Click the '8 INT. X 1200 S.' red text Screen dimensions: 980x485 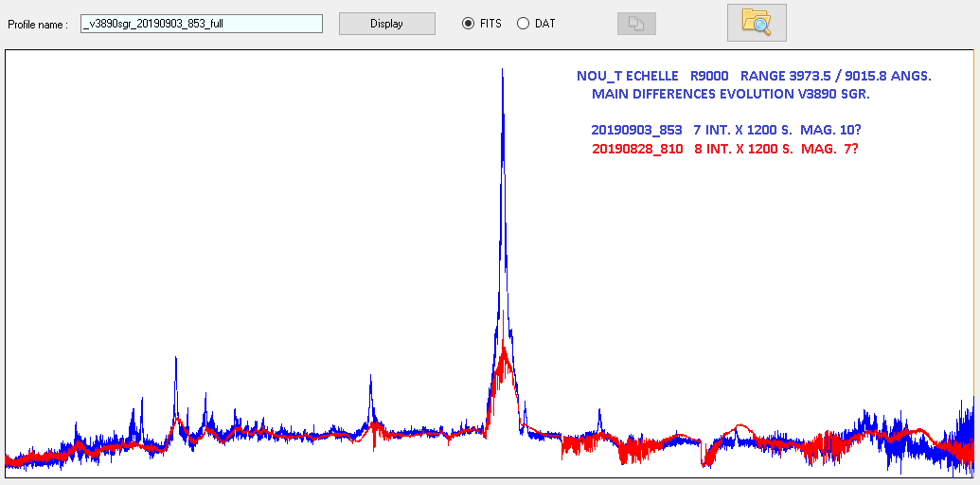point(742,150)
